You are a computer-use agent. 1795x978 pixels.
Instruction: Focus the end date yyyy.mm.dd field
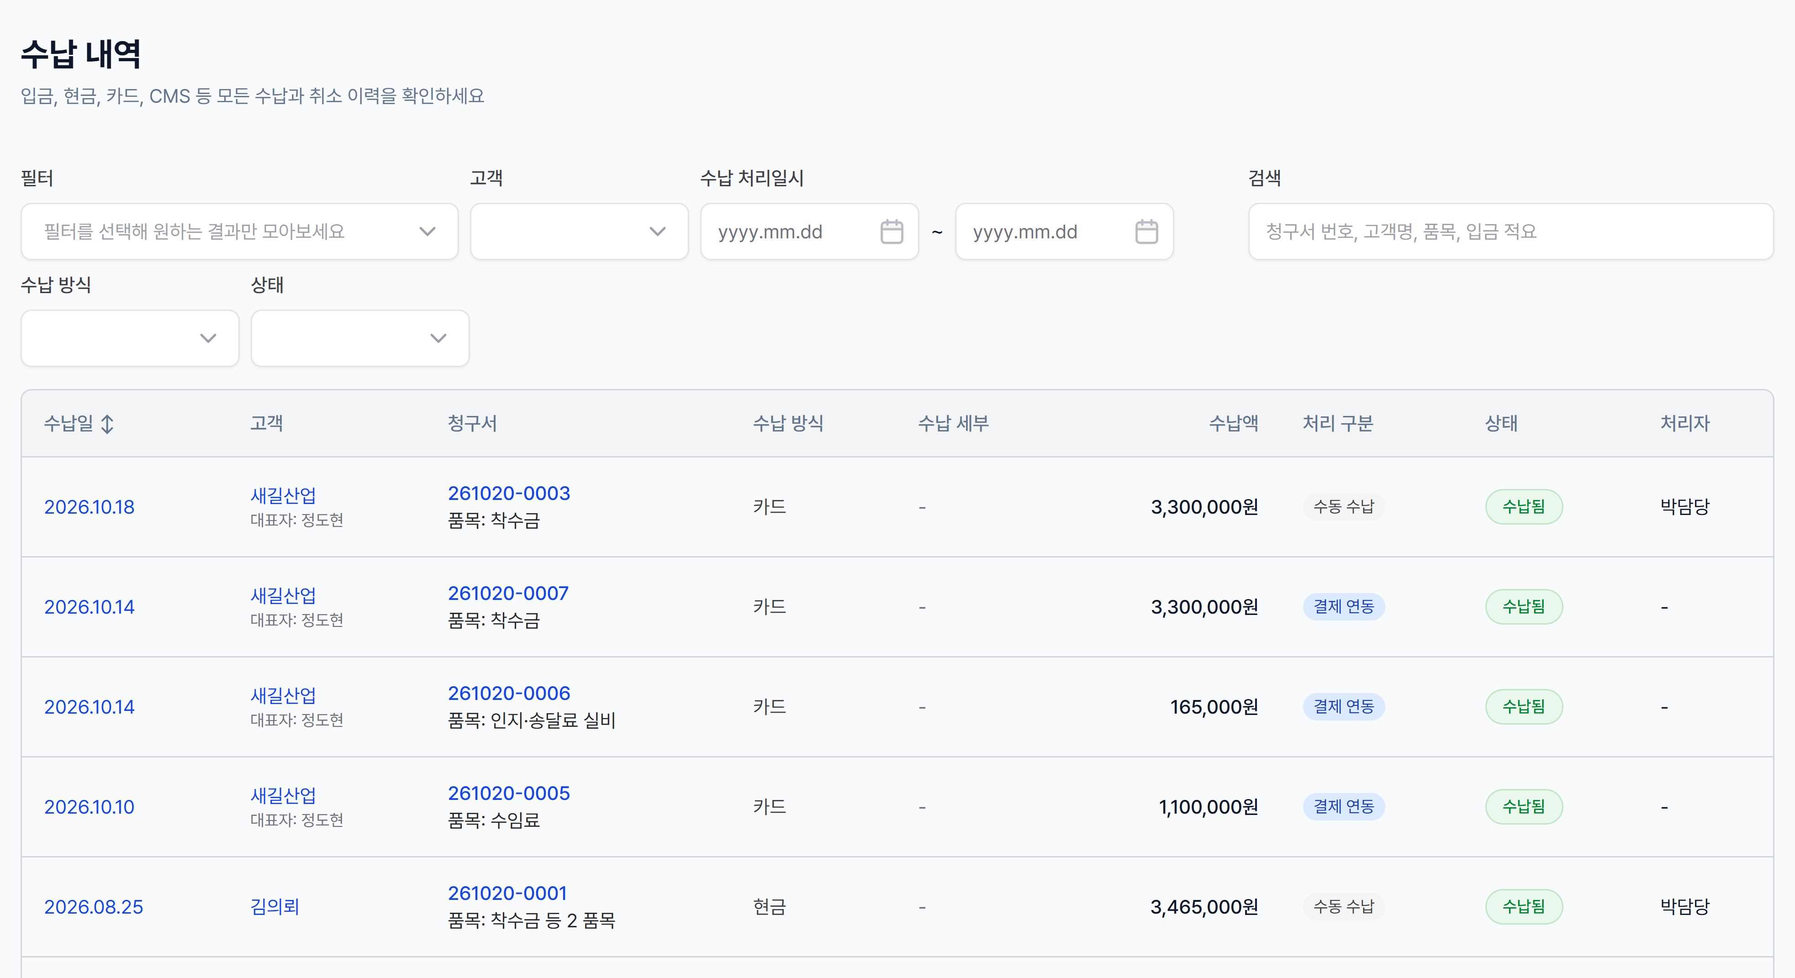(x=1064, y=231)
